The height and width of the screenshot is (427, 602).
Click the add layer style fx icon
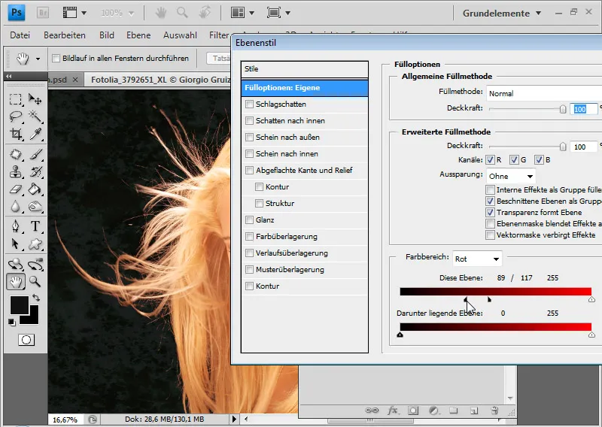click(x=392, y=410)
